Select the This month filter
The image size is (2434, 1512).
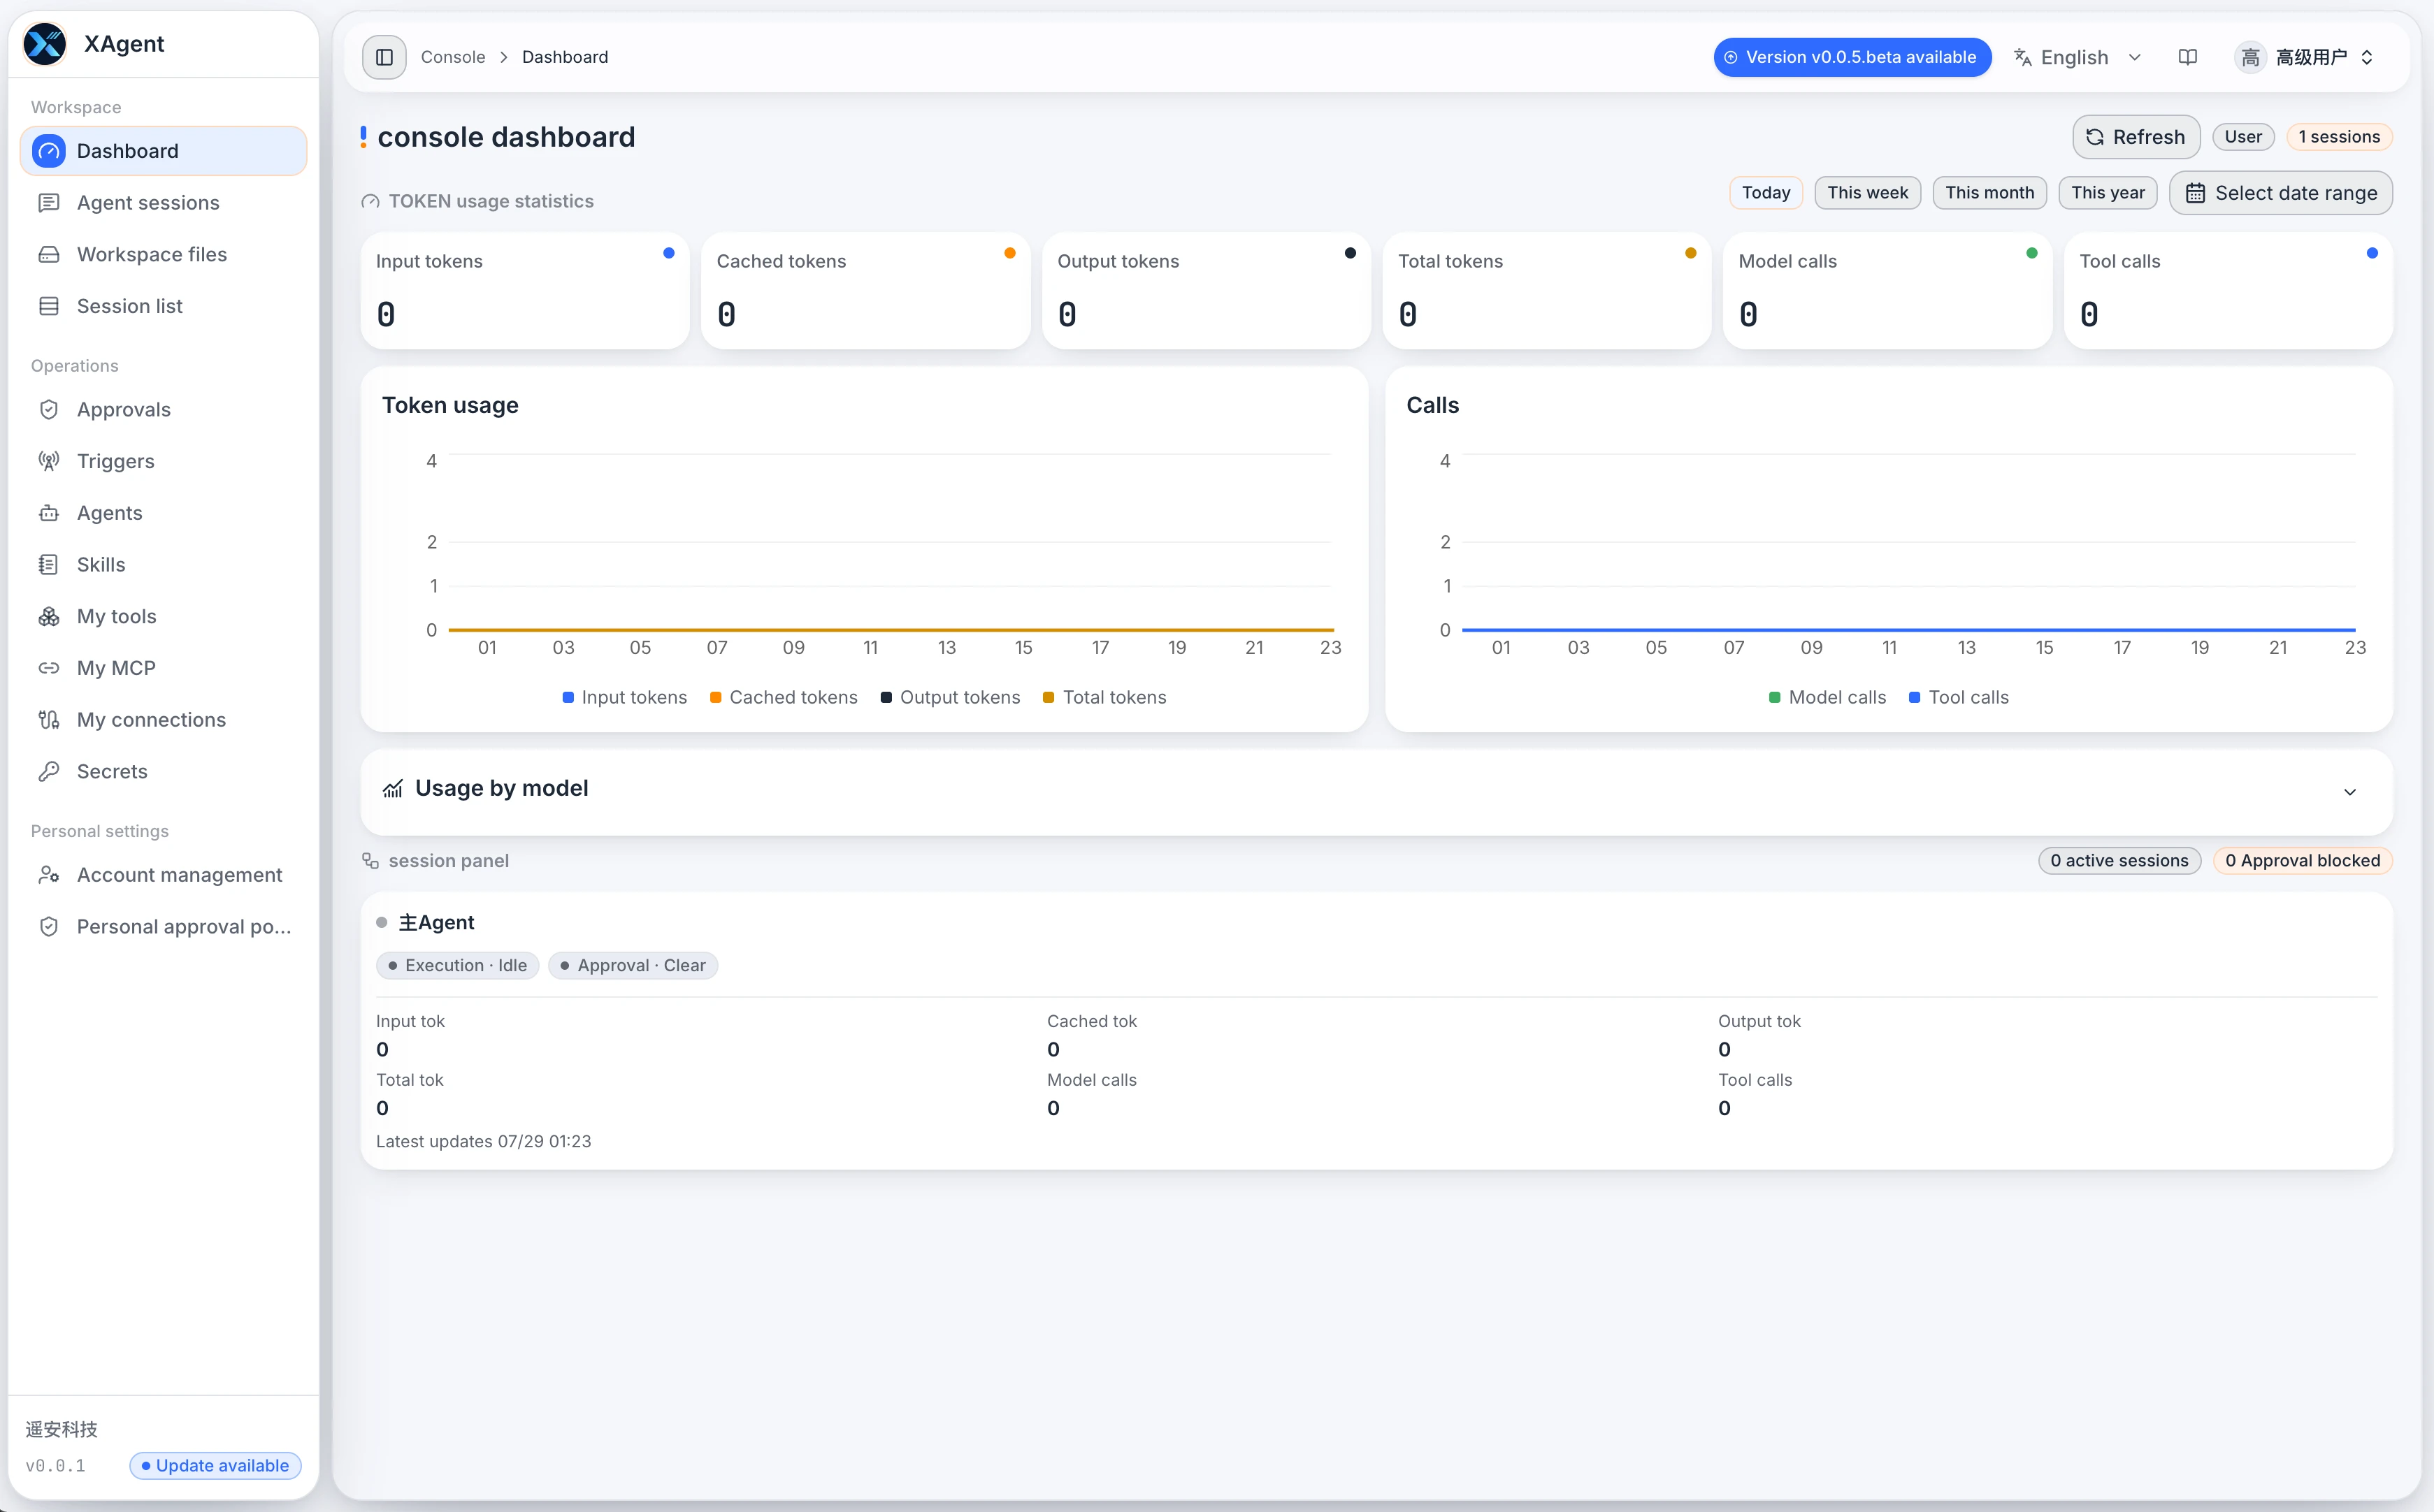tap(1989, 193)
